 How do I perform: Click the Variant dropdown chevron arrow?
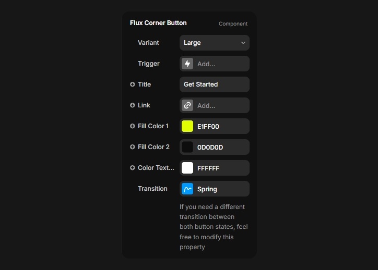(x=243, y=43)
